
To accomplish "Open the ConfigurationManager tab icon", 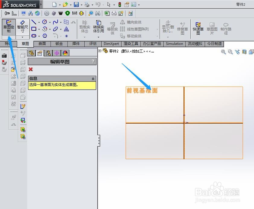I will 48,53.
